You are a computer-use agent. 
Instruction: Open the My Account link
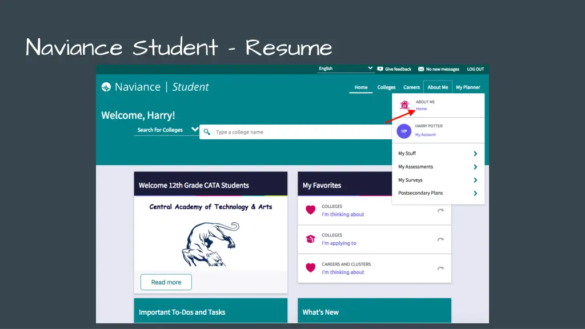(425, 135)
